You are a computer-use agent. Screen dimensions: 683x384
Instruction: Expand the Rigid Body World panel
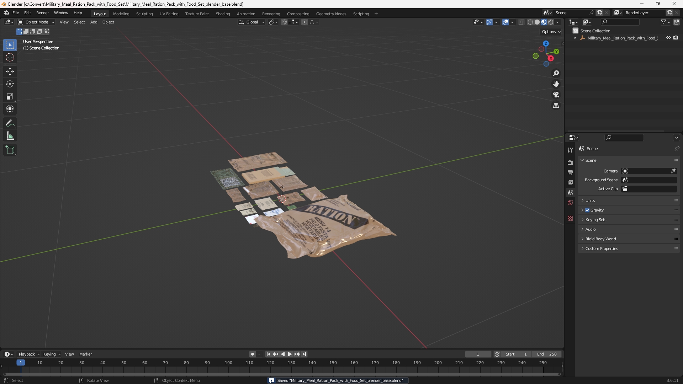coord(629,239)
